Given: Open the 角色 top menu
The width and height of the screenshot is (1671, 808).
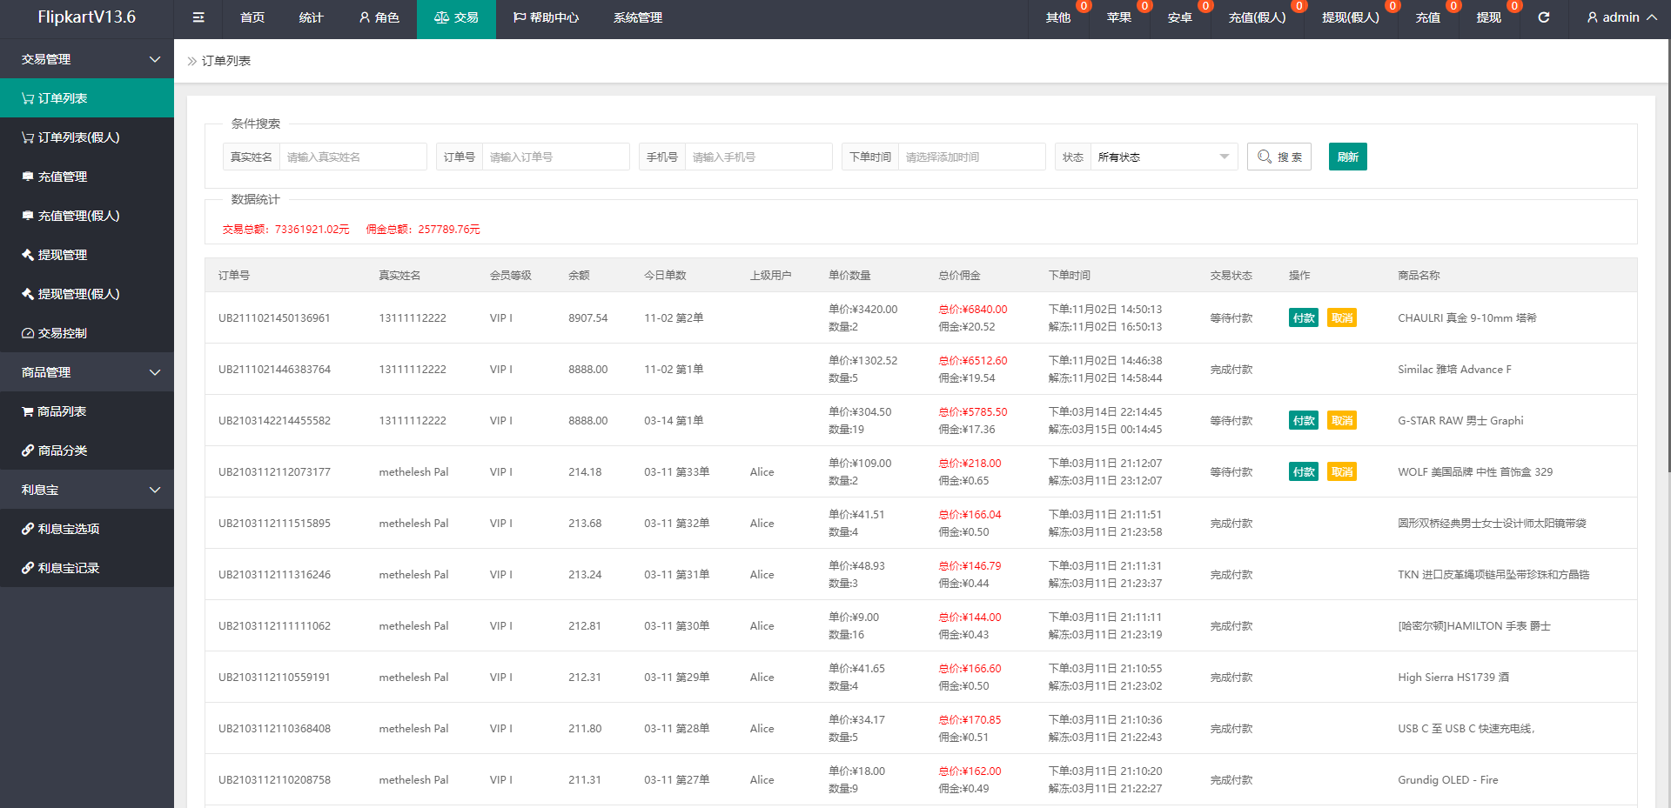Looking at the screenshot, I should 379,17.
